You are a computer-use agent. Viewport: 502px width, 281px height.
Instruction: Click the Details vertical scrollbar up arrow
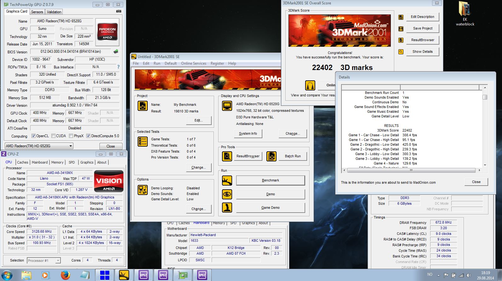click(x=485, y=88)
